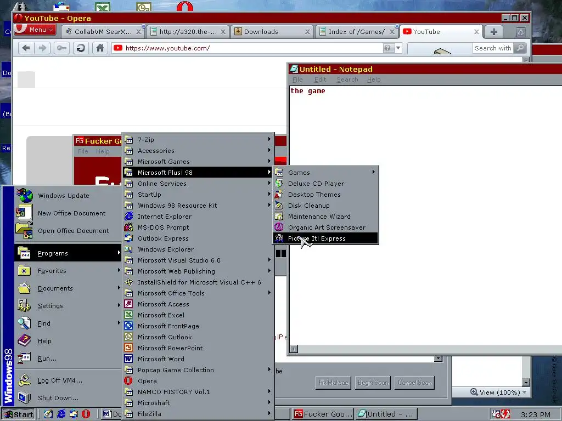Open the Opera Menu button
The image size is (562, 421).
click(x=35, y=30)
